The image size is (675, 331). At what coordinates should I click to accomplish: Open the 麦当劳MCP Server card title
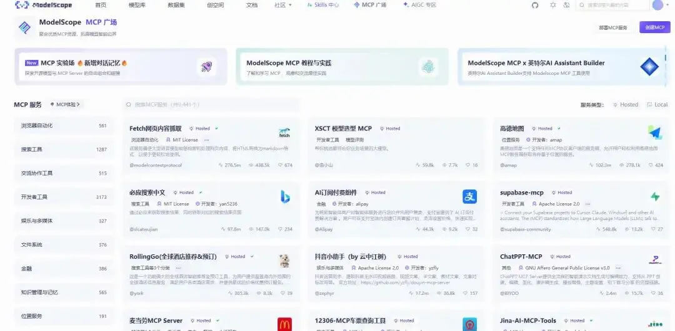pos(156,320)
